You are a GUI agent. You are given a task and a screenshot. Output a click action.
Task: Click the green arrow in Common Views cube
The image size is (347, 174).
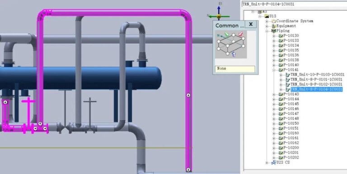point(226,34)
